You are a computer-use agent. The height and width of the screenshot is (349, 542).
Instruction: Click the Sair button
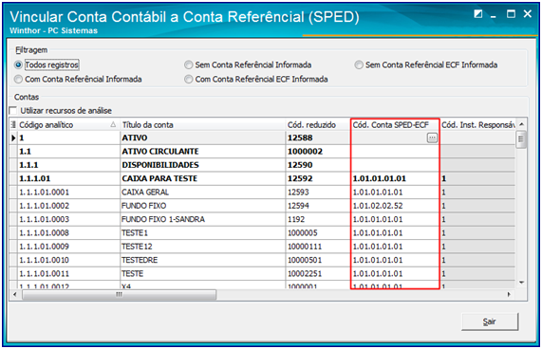point(490,321)
